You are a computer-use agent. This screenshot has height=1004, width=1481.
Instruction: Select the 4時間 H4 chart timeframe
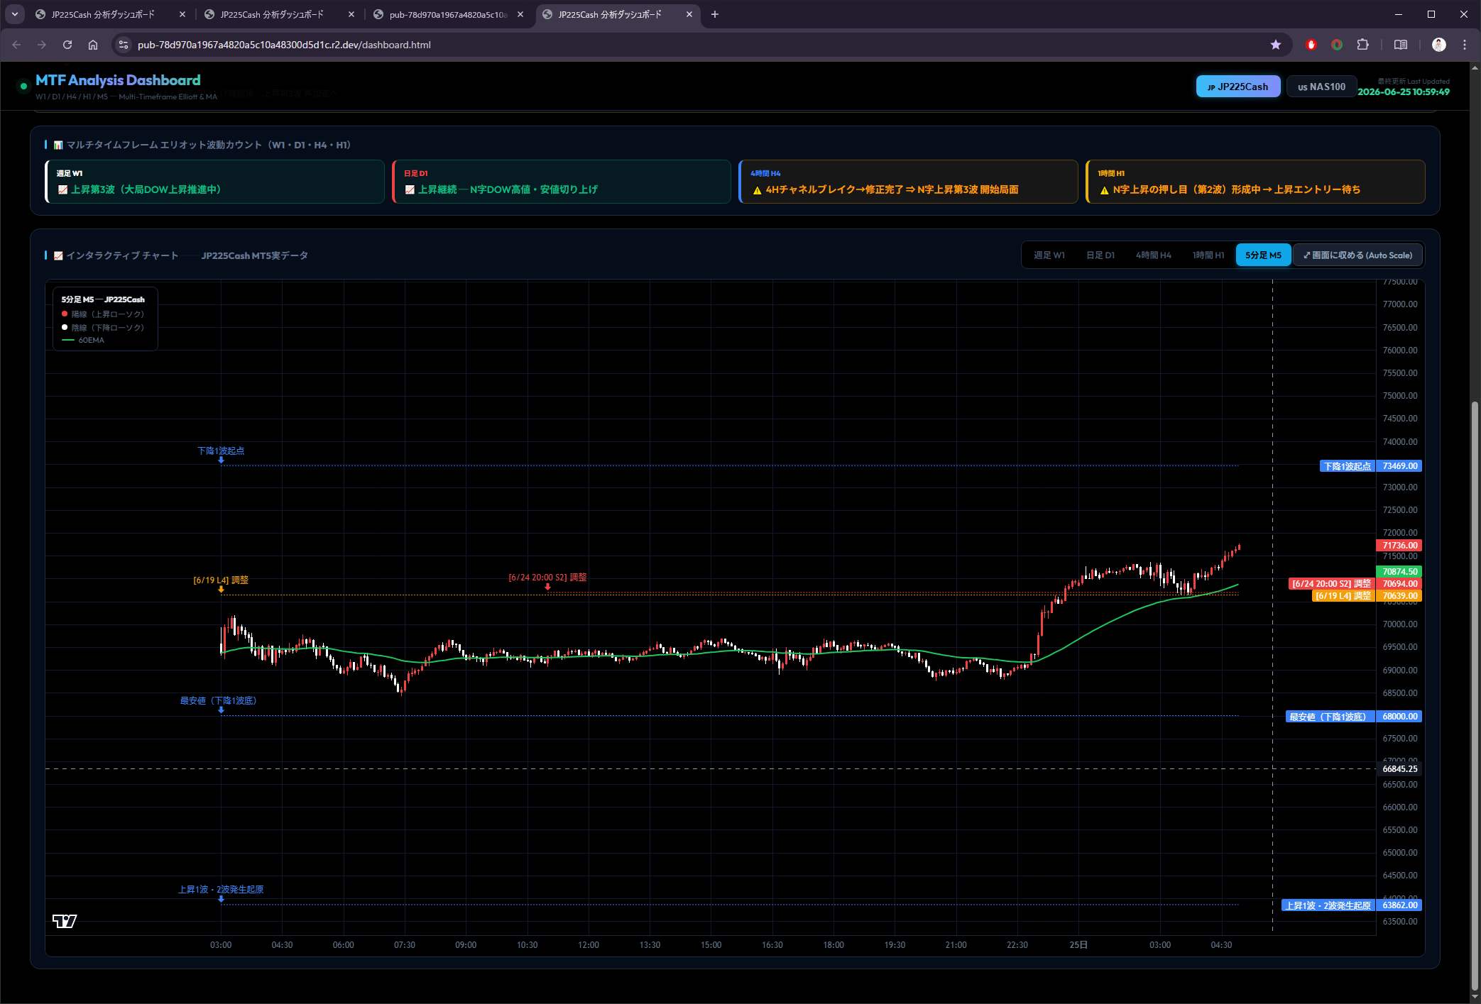point(1153,255)
